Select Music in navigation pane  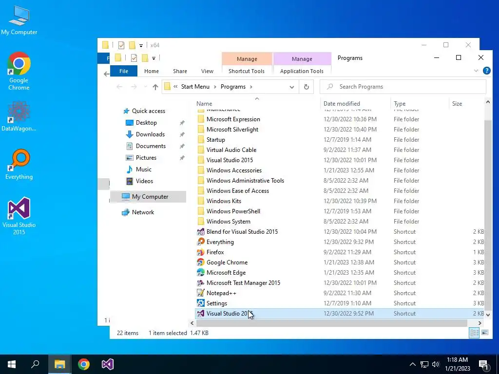tap(144, 169)
